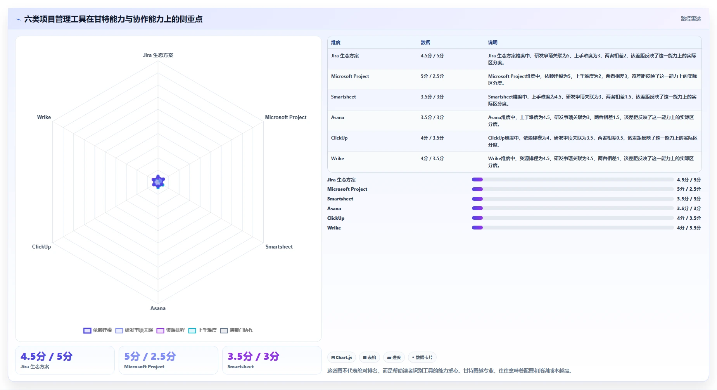This screenshot has height=390, width=717.
Task: Click the ClickUp radar axis label
Action: (x=41, y=247)
